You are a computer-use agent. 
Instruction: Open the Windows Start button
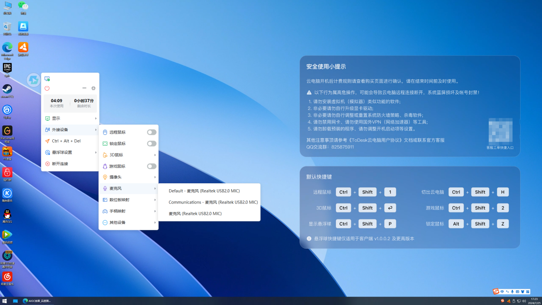5,301
